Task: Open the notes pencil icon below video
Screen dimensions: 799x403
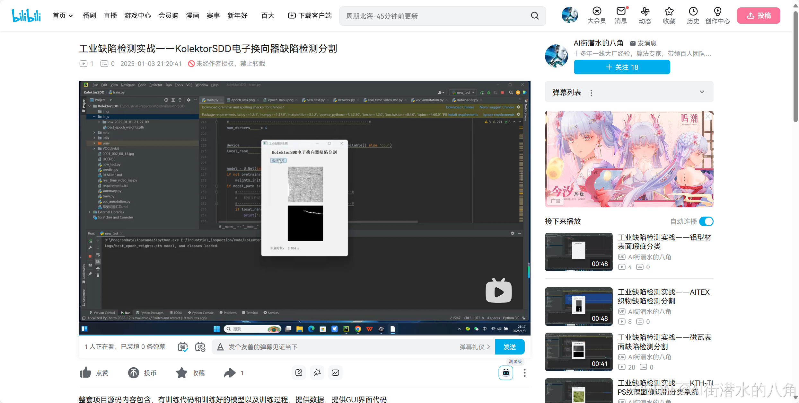Action: 299,372
